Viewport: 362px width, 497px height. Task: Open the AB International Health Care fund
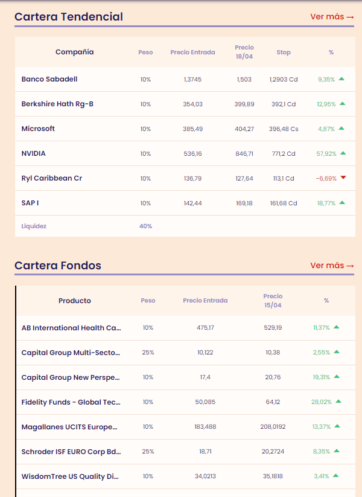tap(71, 328)
